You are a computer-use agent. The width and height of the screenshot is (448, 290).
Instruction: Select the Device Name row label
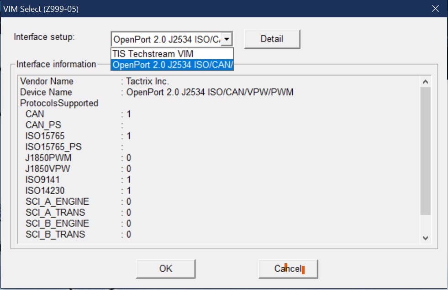click(46, 92)
